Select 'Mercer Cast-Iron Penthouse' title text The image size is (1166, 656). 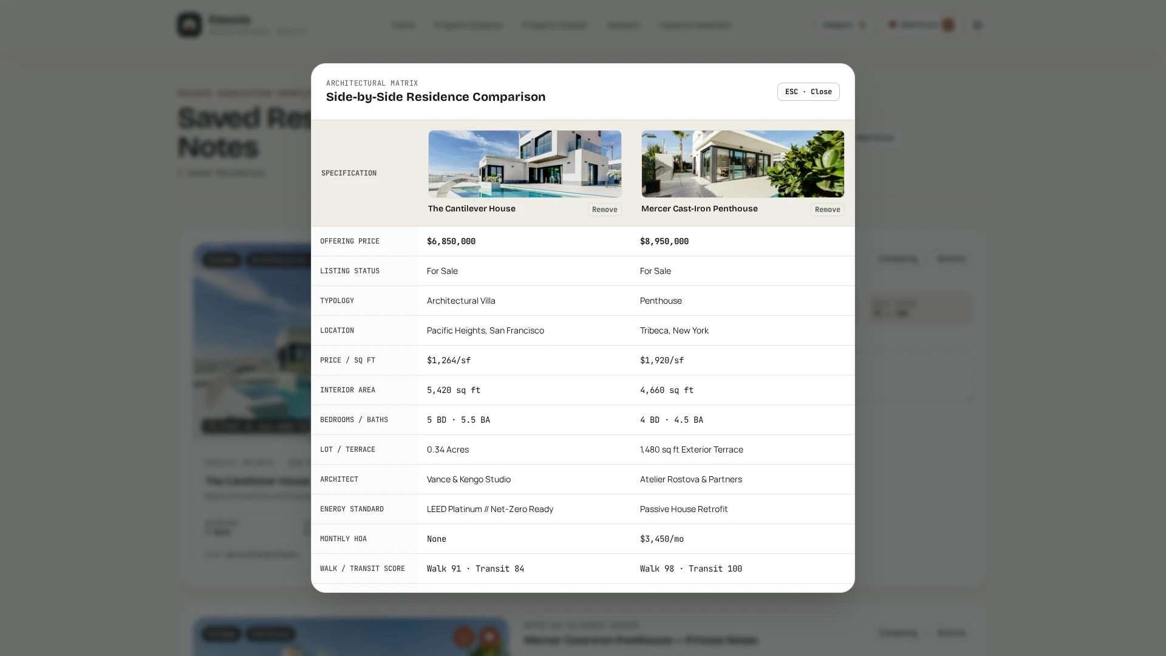point(700,208)
